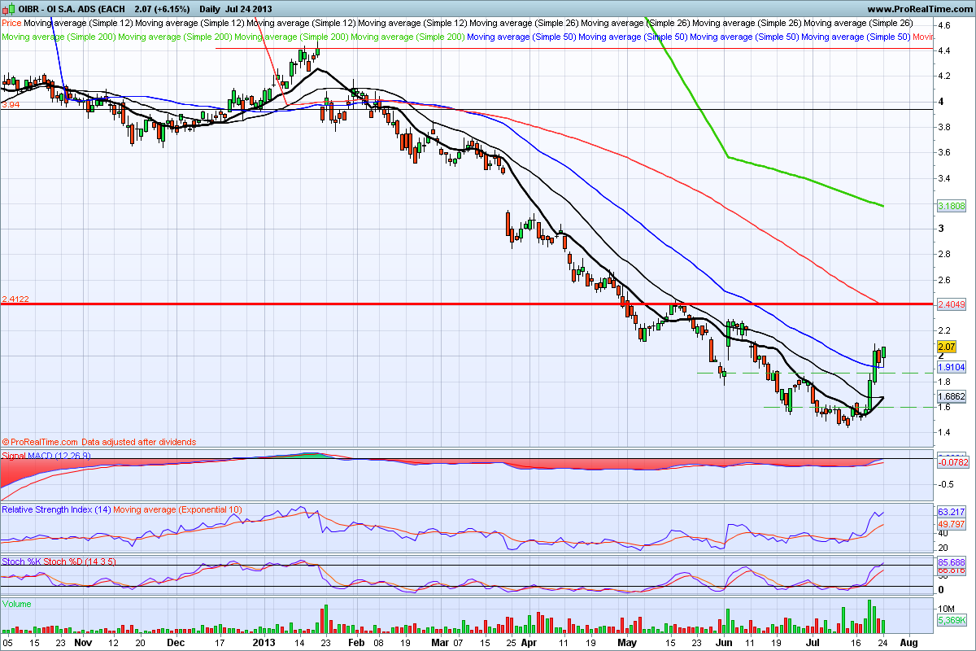Screen dimensions: 976x651
Task: Click the 3.94 horizontal line label on the left
Action: coord(11,105)
